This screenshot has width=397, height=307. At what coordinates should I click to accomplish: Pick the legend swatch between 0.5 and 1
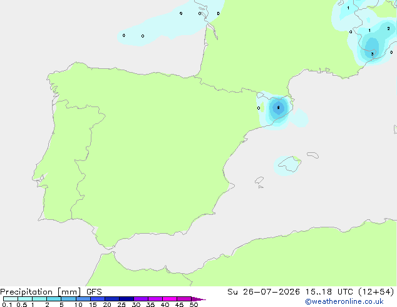click(x=25, y=299)
